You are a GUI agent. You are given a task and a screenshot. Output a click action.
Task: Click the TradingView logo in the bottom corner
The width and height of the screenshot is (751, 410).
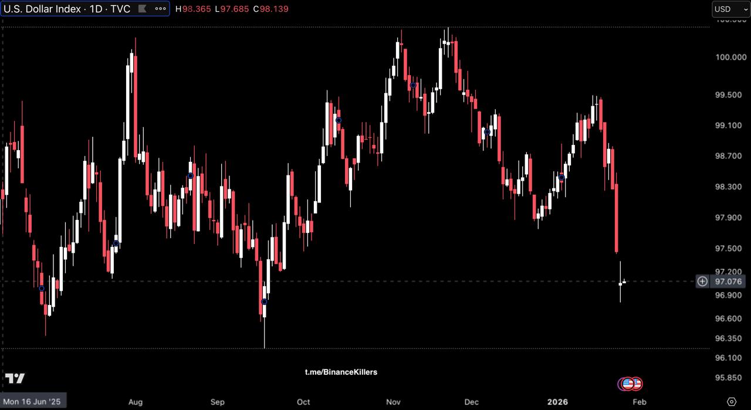15,378
